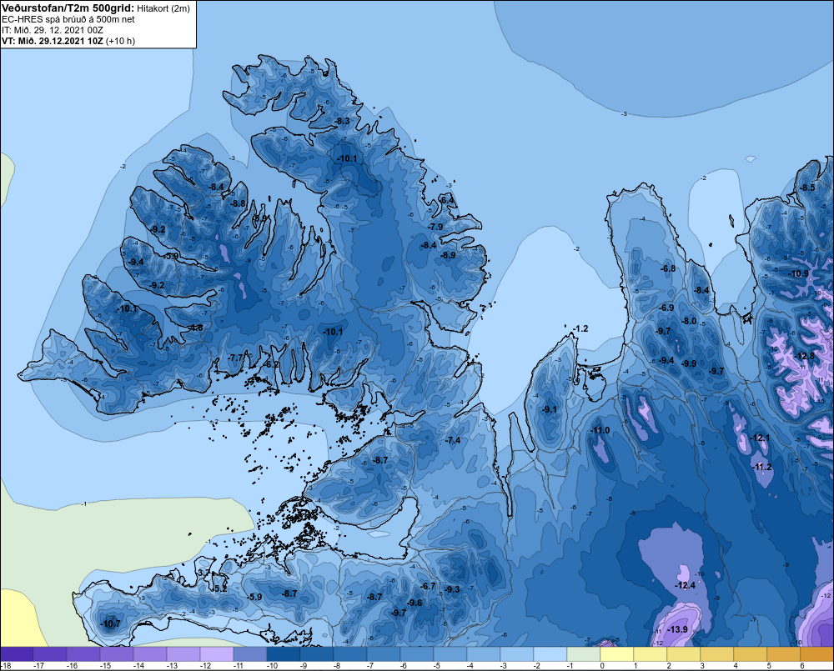834x671 pixels.
Task: Select the pale green legend swatch between -1 and 0
Action: 584,654
